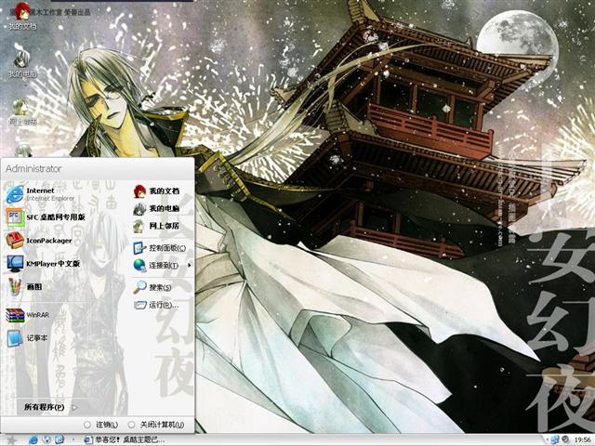Open 网上邻居 desktop icon
The image size is (595, 446).
[22, 111]
